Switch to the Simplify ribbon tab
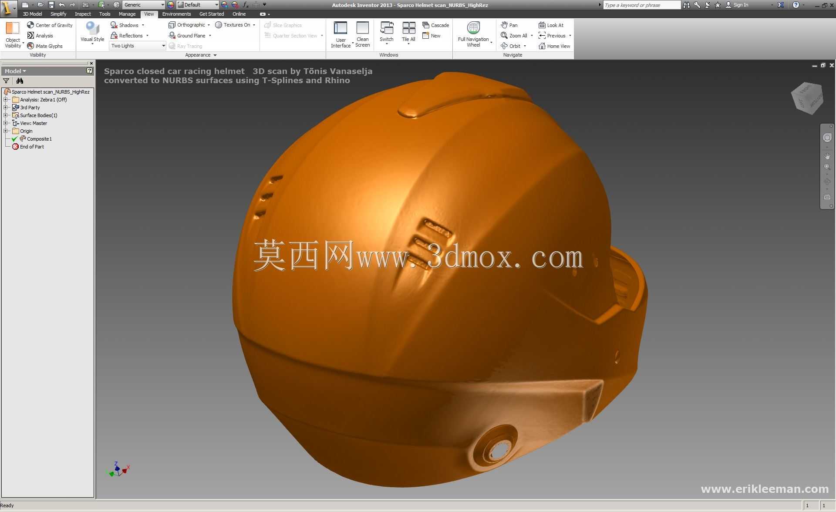This screenshot has width=836, height=512. tap(58, 14)
